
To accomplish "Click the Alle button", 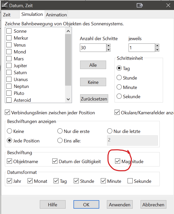I will [93, 65].
